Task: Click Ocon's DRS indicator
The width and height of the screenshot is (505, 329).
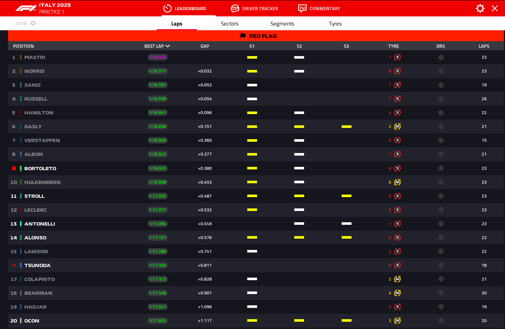Action: click(441, 321)
